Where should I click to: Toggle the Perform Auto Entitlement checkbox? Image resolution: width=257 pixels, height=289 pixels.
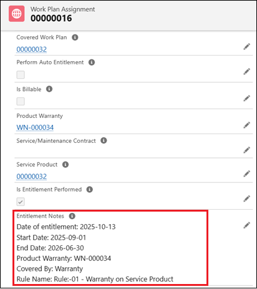coord(21,75)
